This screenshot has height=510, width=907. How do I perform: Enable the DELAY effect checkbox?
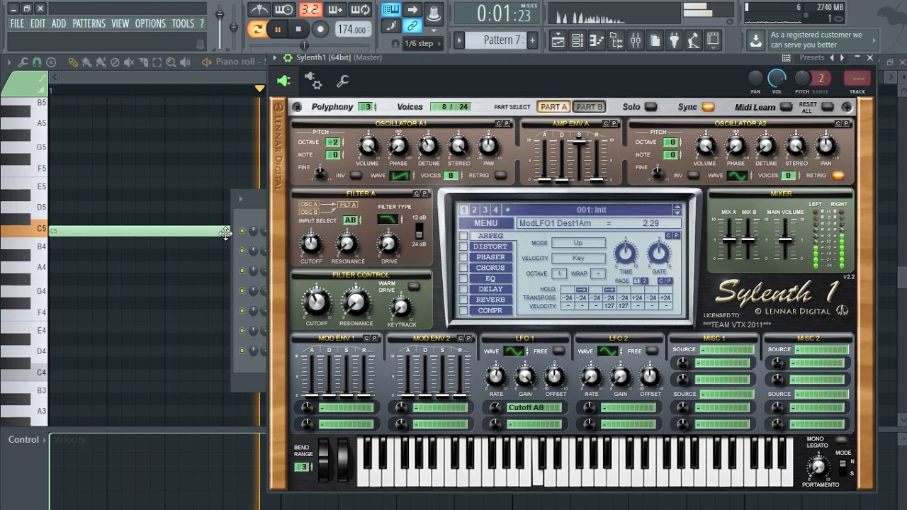463,289
